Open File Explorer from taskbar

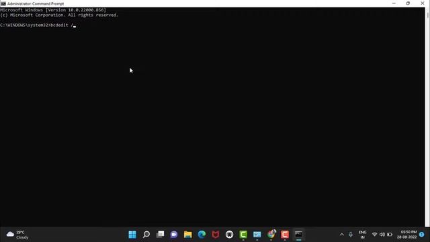click(188, 235)
